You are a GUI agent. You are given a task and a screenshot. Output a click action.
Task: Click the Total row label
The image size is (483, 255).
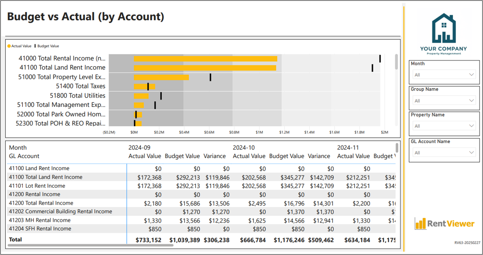pos(15,239)
